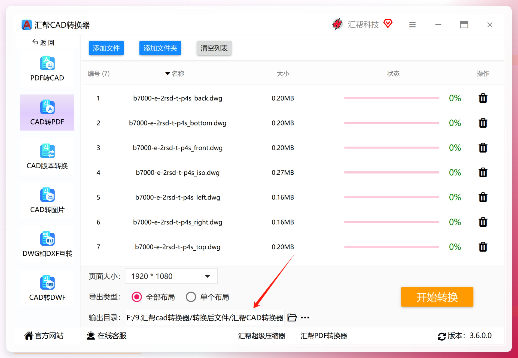This screenshot has height=358, width=518.
Task: Delete b7000-e-2rsd-t-p4s_right.dwg with its trash icon
Action: 483,222
